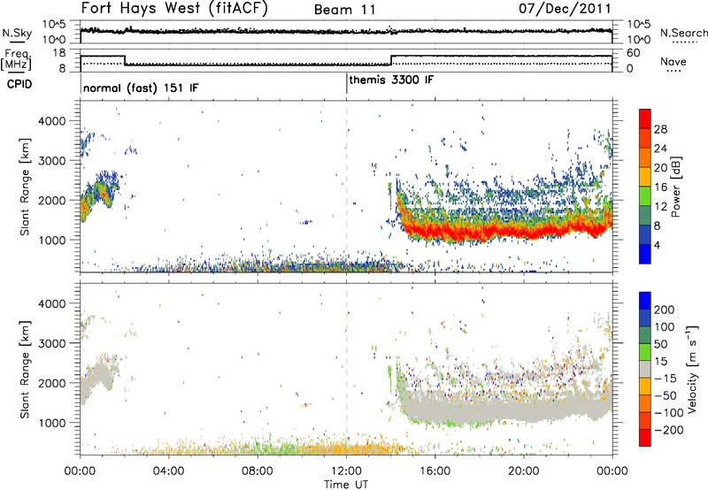Click the '200' tick on the Velocity color bar
This screenshot has width=708, height=490.
665,310
